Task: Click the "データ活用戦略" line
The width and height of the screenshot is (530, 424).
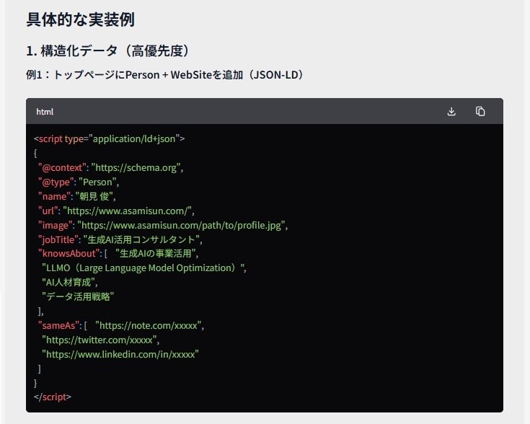Action: (78, 296)
